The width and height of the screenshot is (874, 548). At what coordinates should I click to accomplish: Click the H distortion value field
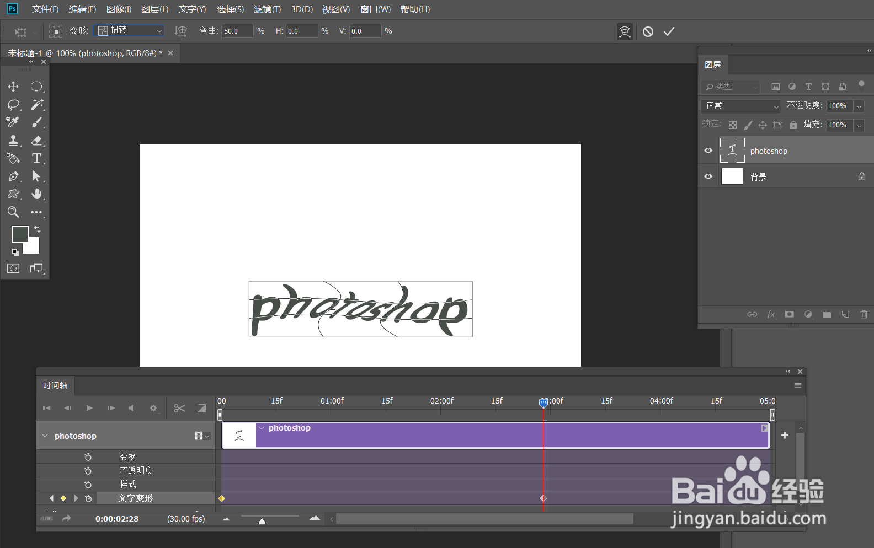(x=302, y=31)
